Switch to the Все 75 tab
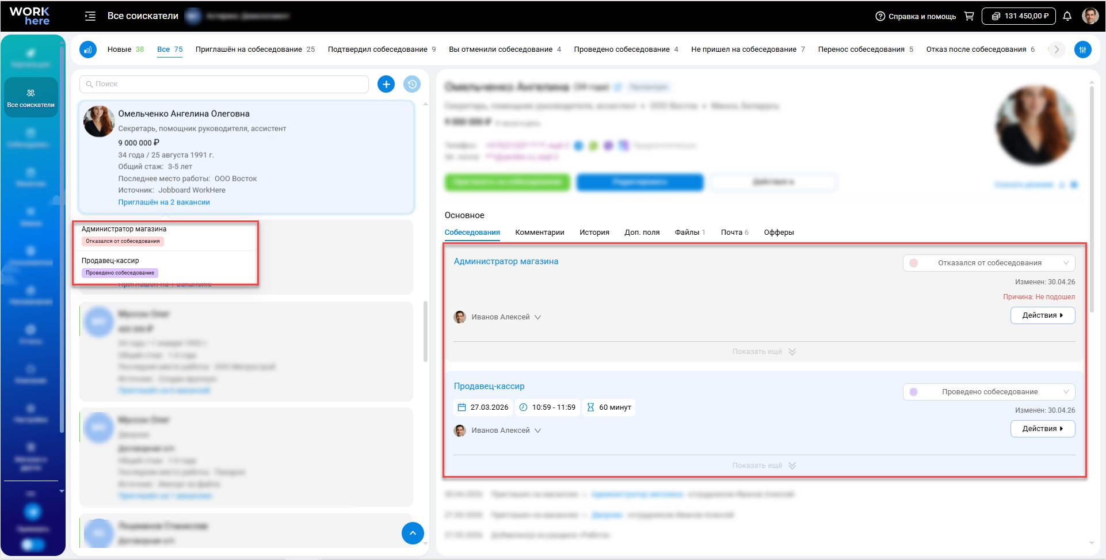The height and width of the screenshot is (560, 1106). [x=170, y=49]
